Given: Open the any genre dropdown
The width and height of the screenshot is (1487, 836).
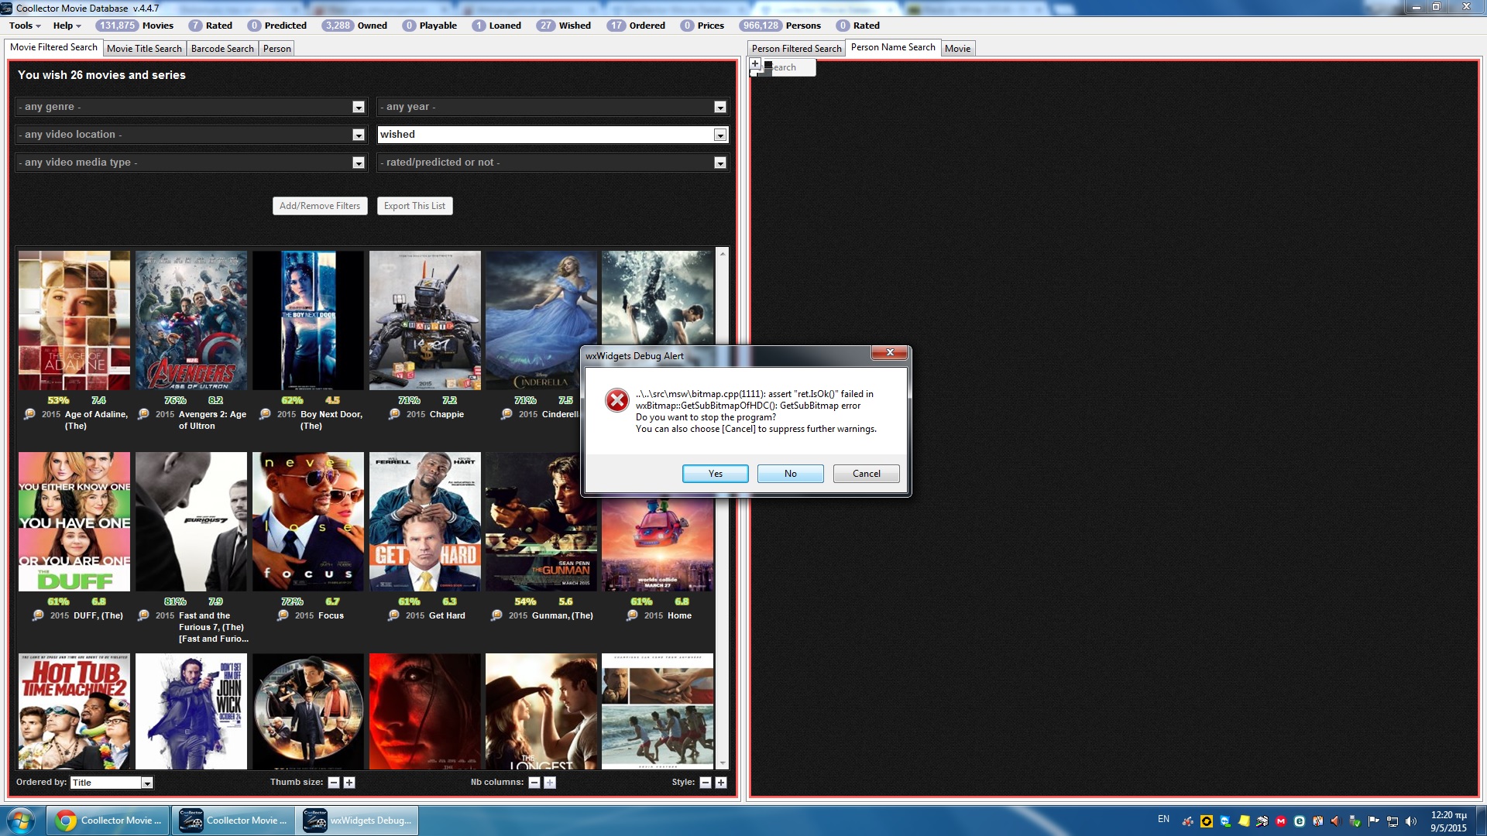Looking at the screenshot, I should (190, 107).
